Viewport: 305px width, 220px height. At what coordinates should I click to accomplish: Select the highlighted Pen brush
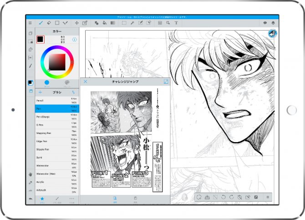pyautogui.click(x=57, y=109)
